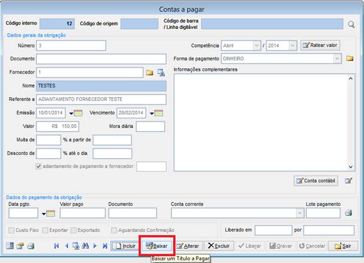Click the Mora diária field
364x263 pixels.
click(150, 126)
